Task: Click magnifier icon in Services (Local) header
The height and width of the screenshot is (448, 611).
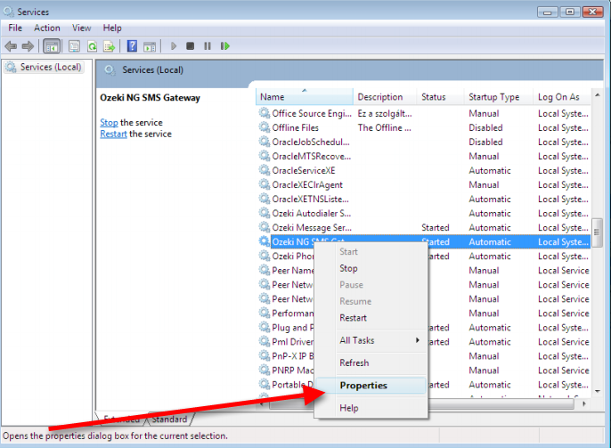Action: (110, 70)
